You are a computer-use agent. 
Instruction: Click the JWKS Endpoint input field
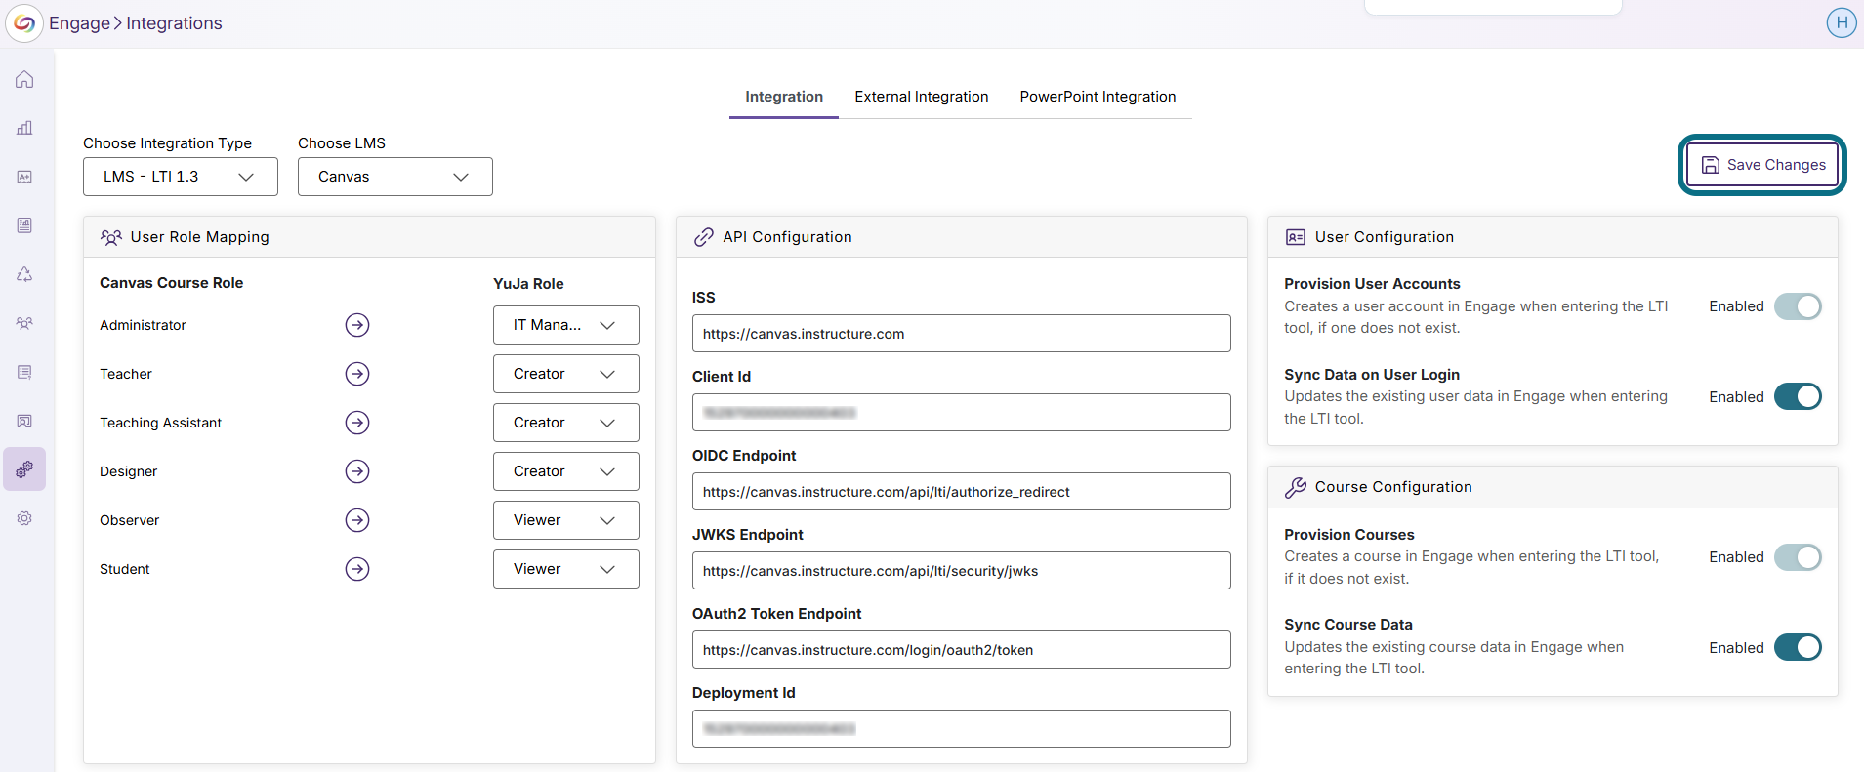962,571
